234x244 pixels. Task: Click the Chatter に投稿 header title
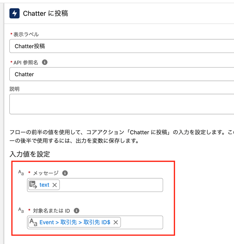click(x=45, y=14)
